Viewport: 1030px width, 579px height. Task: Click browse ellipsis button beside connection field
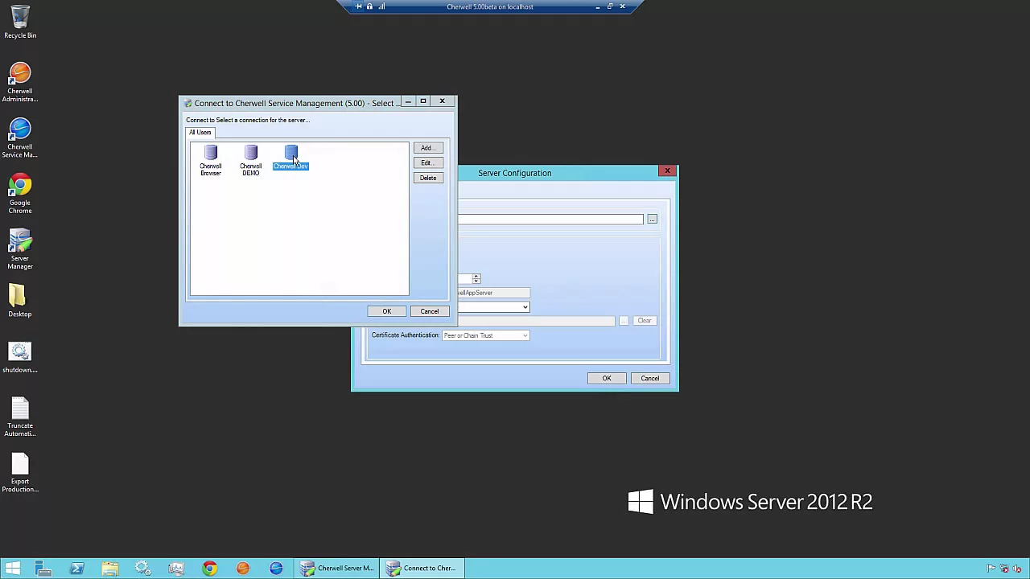point(652,220)
